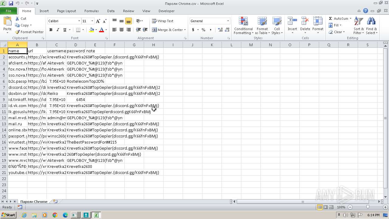Apply cell borders icon
The image size is (389, 219).
coord(78,30)
